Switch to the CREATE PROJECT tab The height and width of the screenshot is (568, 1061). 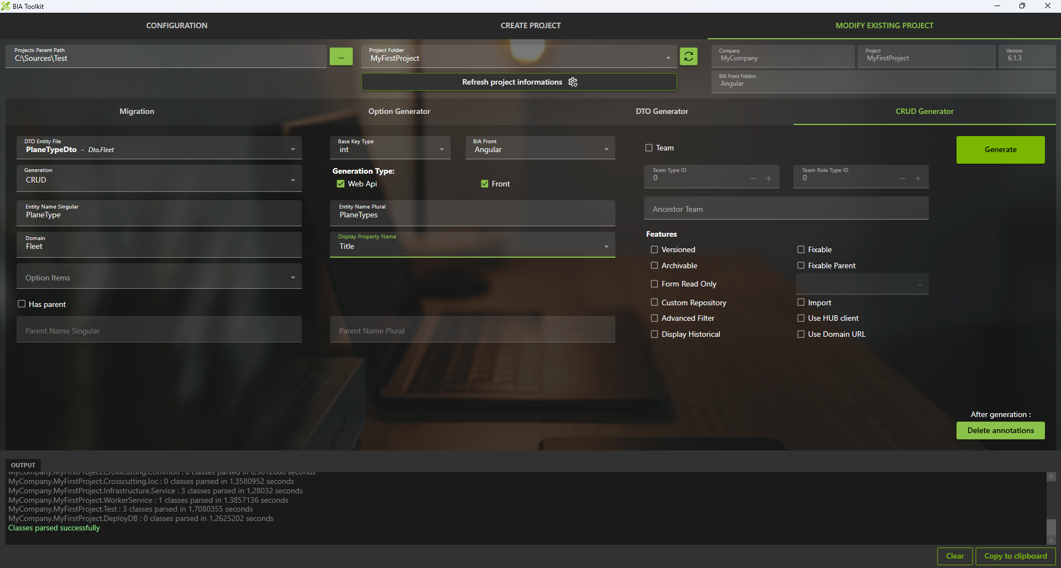tap(531, 25)
